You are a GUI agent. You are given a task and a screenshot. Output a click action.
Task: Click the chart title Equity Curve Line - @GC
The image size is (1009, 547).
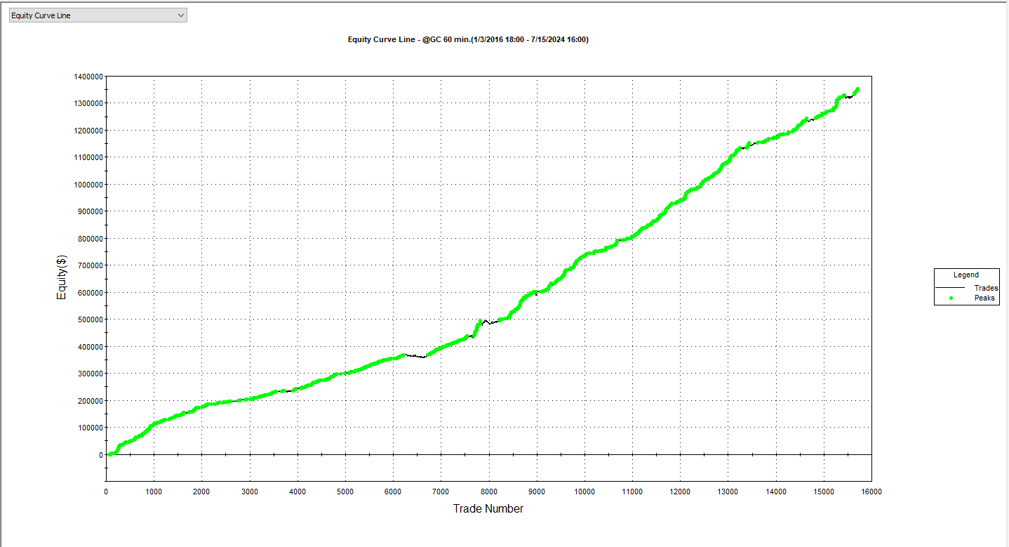[468, 39]
